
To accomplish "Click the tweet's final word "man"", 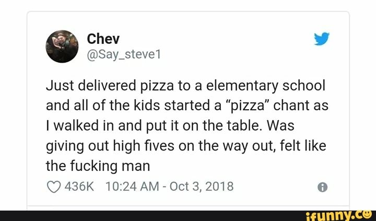I will coord(135,166).
